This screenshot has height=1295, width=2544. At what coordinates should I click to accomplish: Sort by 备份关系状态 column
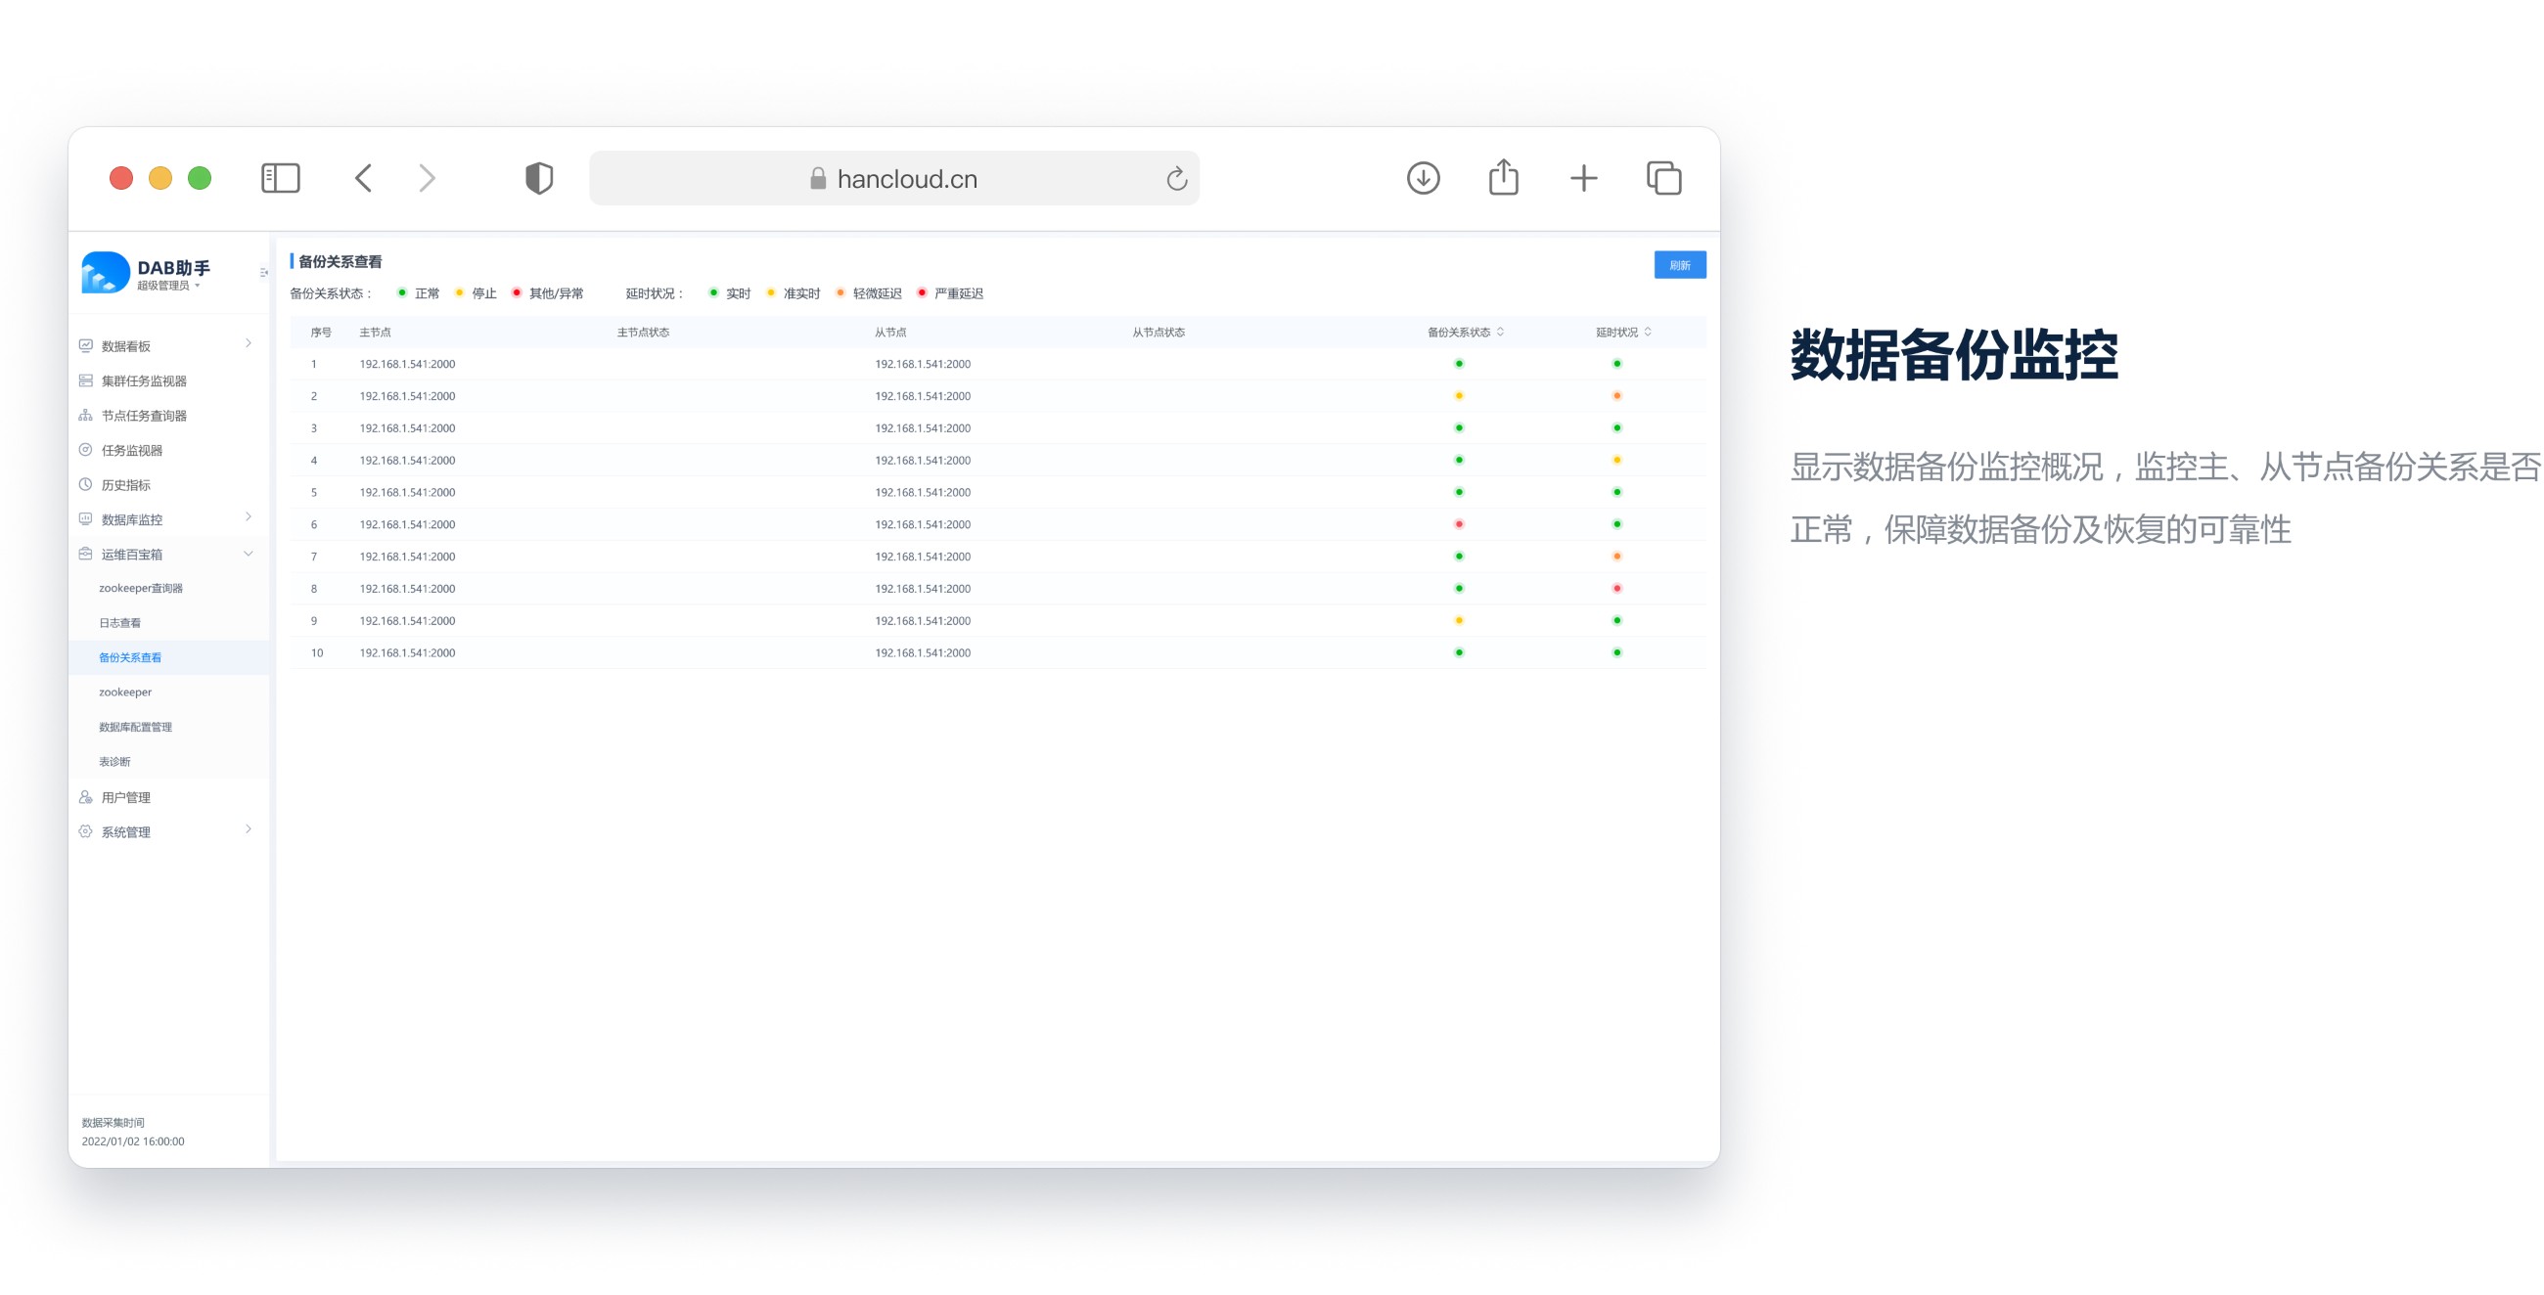tap(1500, 333)
